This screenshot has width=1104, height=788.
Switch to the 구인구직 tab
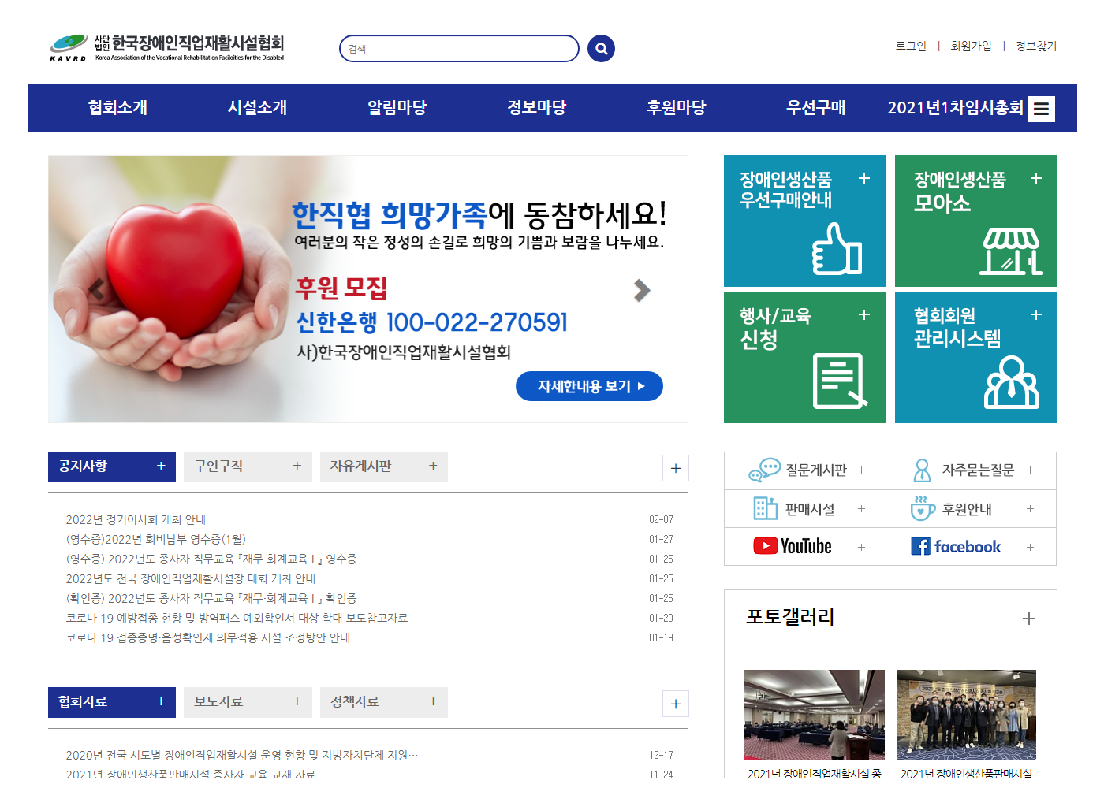(247, 466)
